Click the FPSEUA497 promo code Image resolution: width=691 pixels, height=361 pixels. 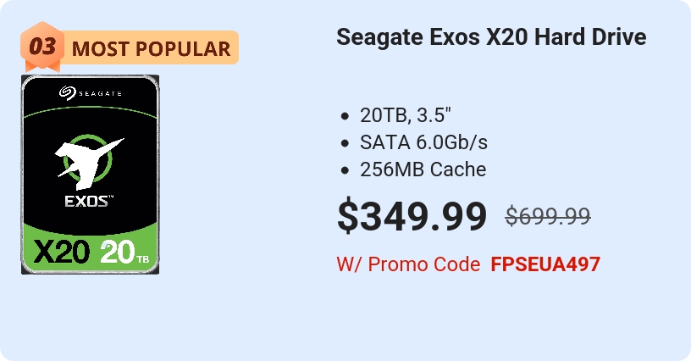coord(545,264)
